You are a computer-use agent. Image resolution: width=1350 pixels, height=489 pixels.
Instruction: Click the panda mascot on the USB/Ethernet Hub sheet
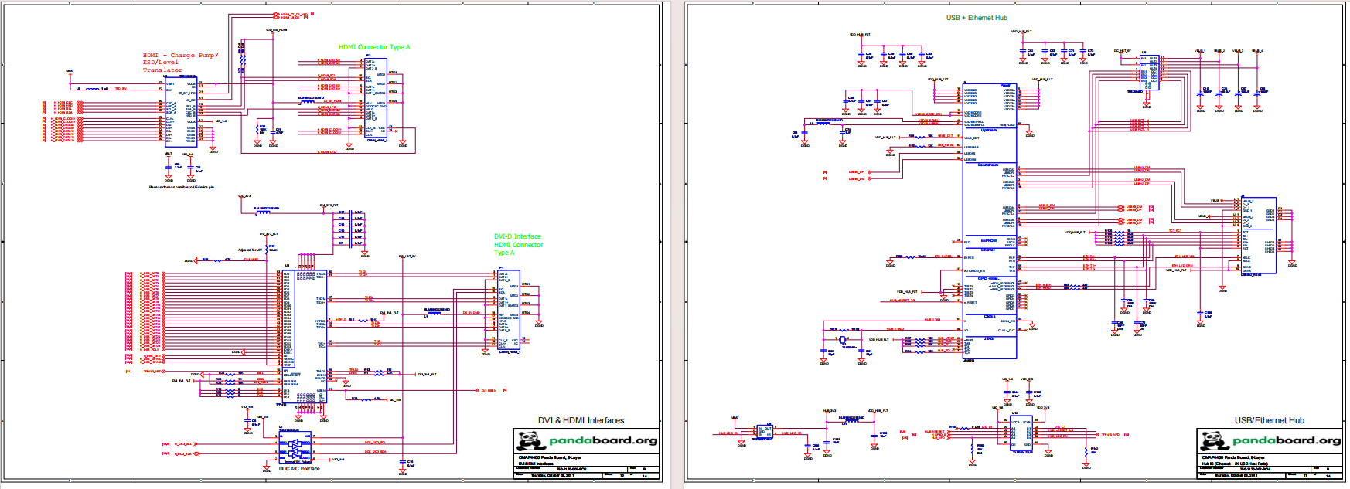[x=1214, y=441]
